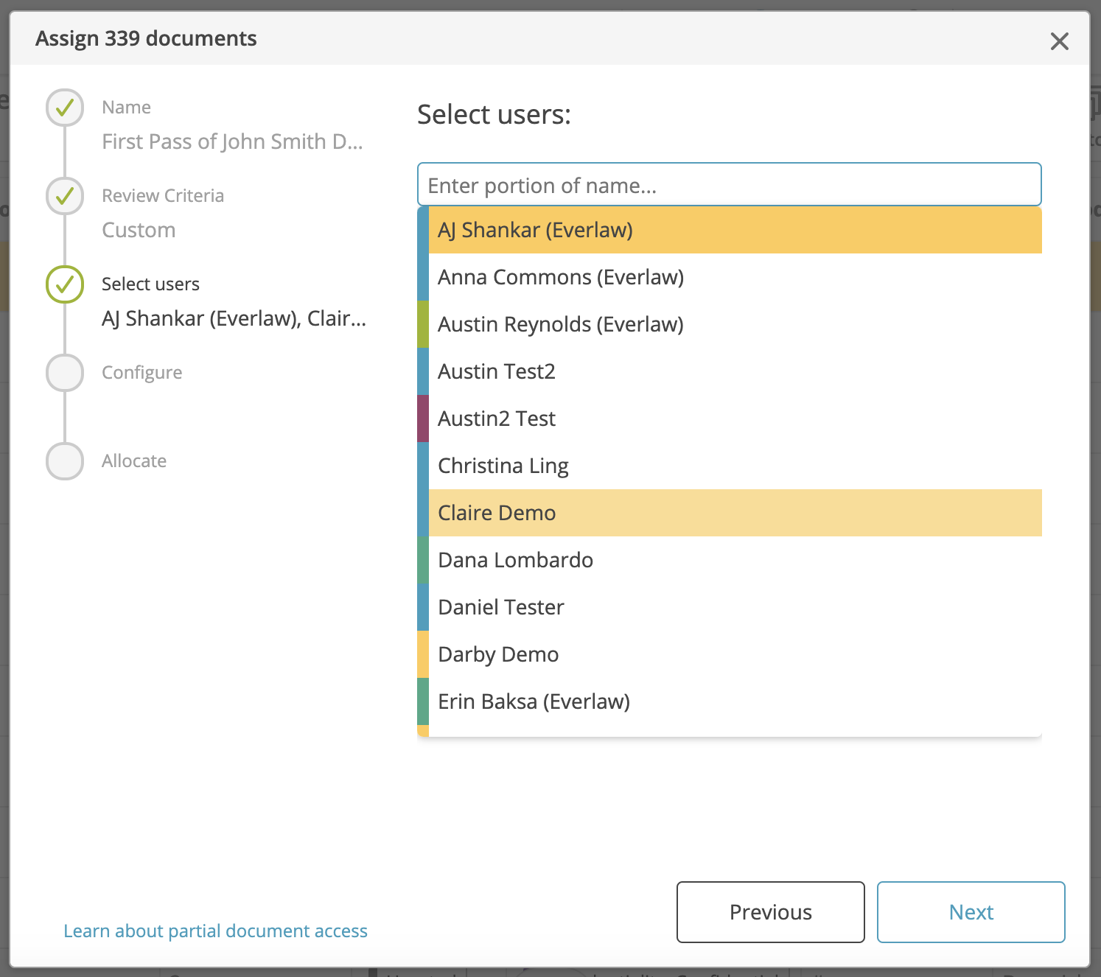The image size is (1101, 977).
Task: Click the completed Name step checkmark icon
Action: coord(64,108)
